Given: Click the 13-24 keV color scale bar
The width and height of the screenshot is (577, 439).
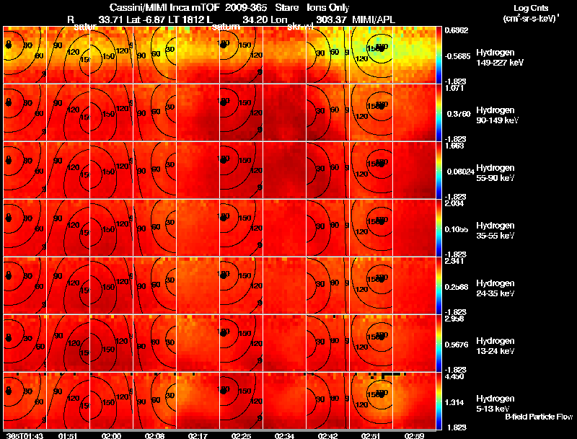Looking at the screenshot, I should [439, 343].
